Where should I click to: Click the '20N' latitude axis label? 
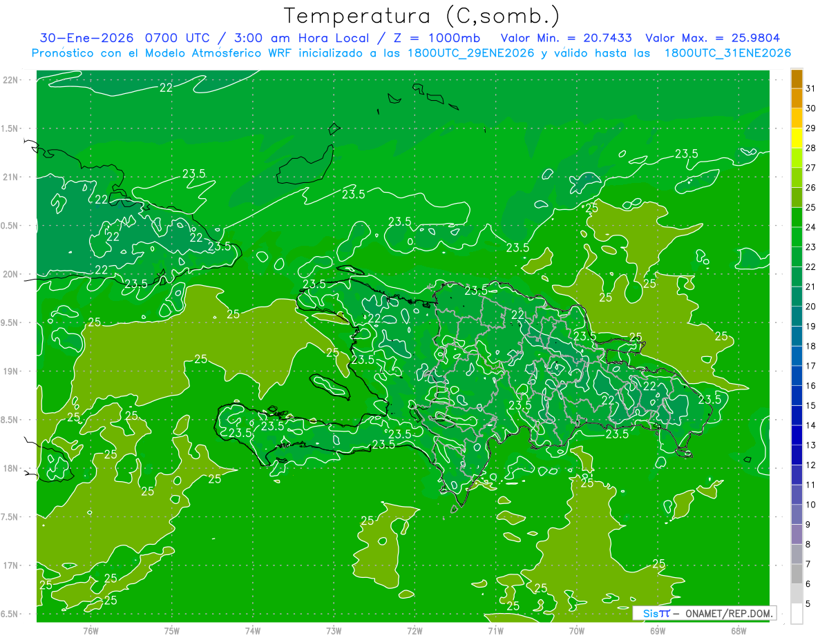10,274
